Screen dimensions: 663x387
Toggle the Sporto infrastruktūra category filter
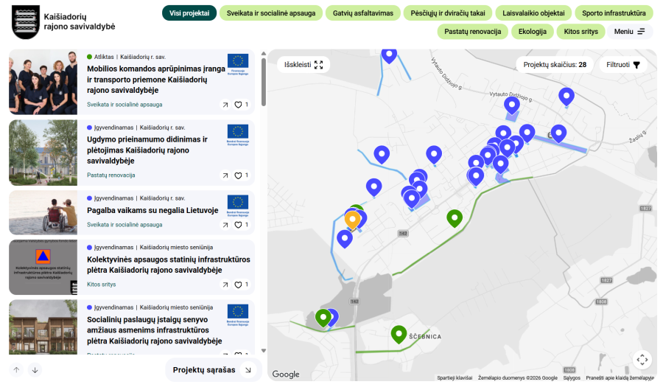click(x=614, y=13)
